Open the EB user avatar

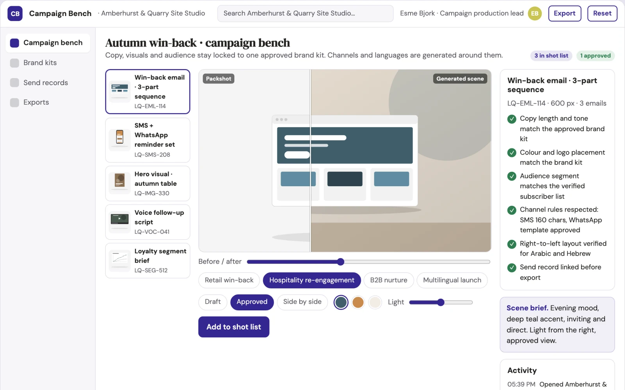pos(535,13)
